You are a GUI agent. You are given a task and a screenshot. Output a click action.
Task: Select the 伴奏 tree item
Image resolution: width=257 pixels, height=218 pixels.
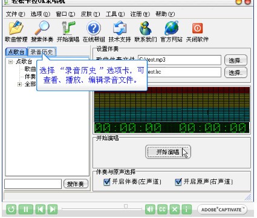pyautogui.click(x=30, y=77)
